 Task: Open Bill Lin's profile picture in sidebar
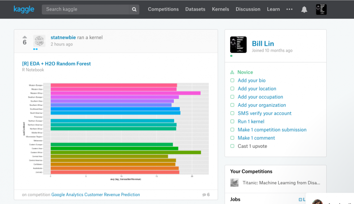(x=238, y=45)
